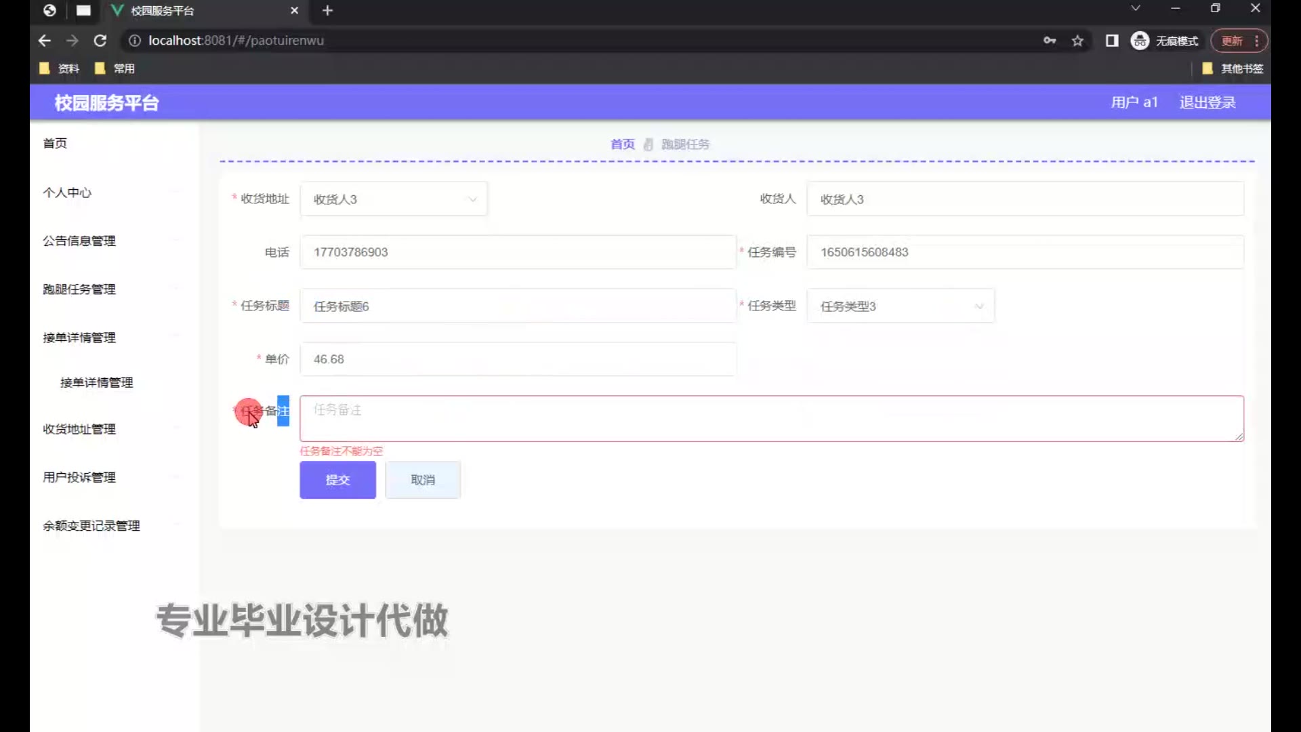Click the 首页 breadcrumb link

click(622, 144)
